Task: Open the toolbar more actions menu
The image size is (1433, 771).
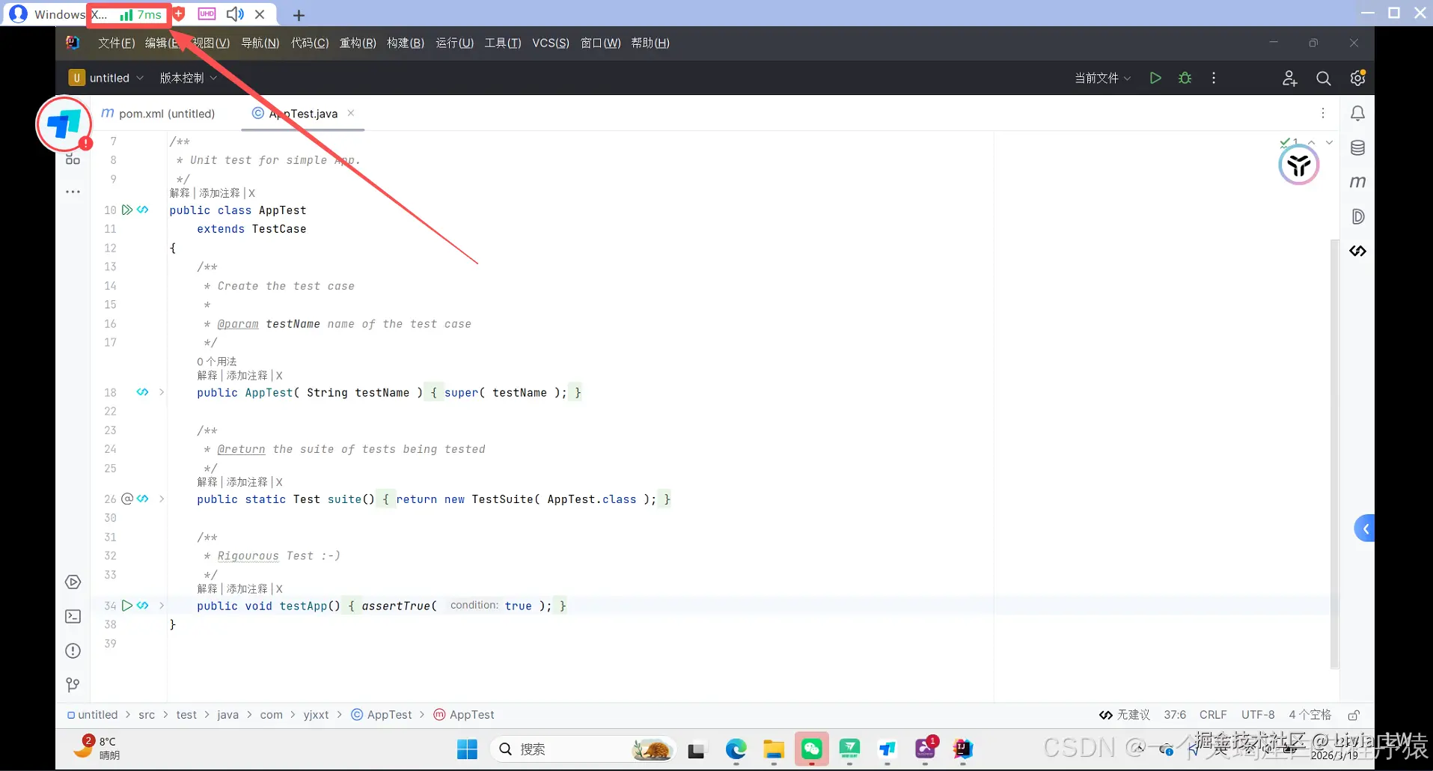Action: (1214, 78)
